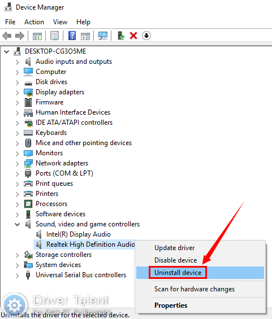Expand the Audio inputs and outputs category
272x319 pixels.
[18, 62]
